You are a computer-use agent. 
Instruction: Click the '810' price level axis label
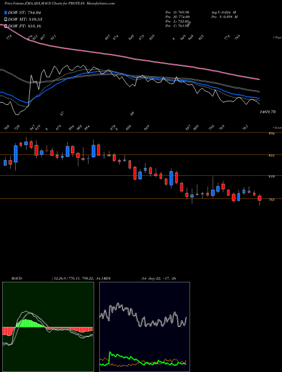coord(272,176)
